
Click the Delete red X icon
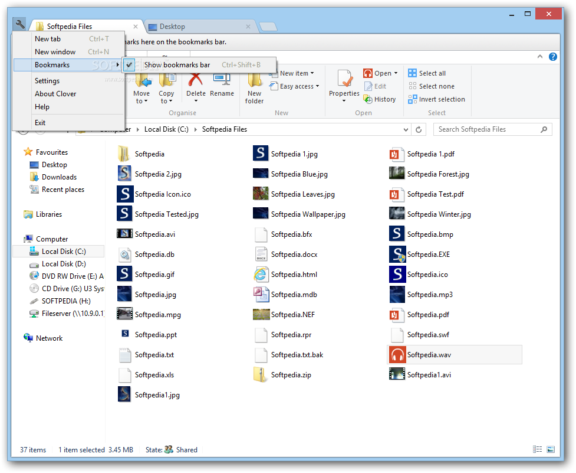[195, 79]
